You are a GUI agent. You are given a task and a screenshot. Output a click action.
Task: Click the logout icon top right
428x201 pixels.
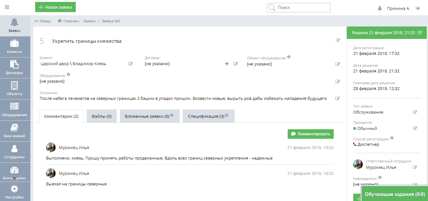[x=418, y=9]
